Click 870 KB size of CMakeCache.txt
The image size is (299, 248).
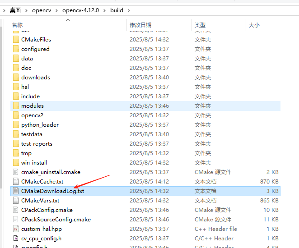tap(269, 182)
